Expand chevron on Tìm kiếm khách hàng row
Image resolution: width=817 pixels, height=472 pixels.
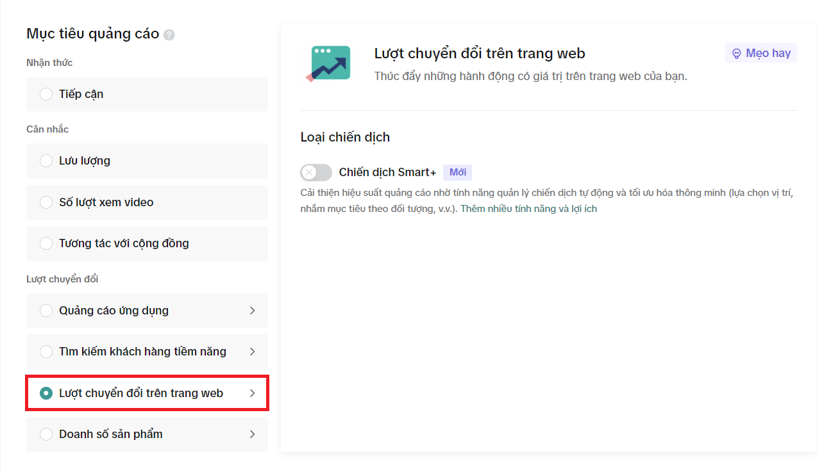click(252, 352)
